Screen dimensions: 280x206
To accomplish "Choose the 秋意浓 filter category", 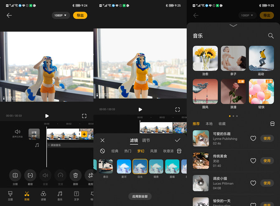I will [x=168, y=151].
